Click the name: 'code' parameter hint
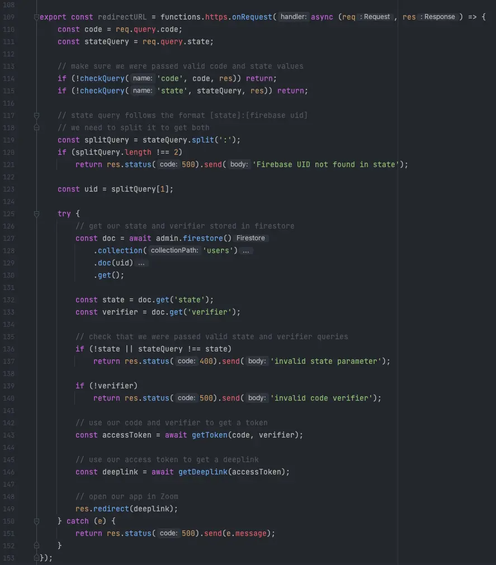Viewport: 496px width, 565px height. click(143, 78)
